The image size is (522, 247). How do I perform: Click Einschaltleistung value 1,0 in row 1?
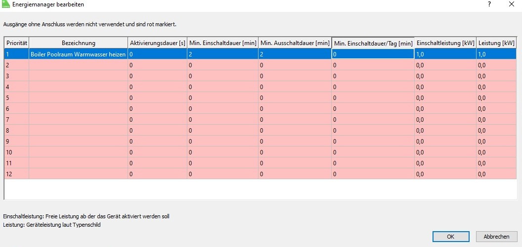click(445, 54)
